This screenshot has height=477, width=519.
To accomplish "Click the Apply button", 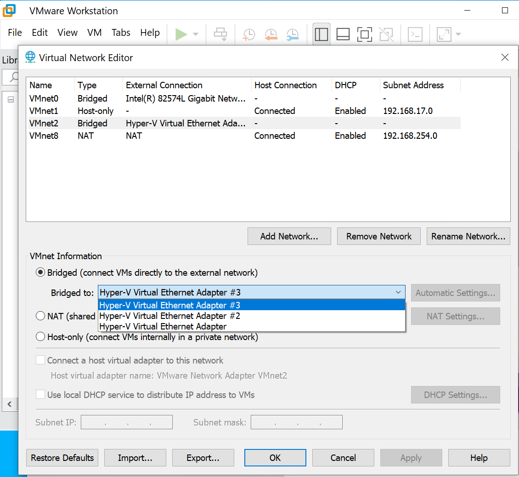I will (x=411, y=458).
